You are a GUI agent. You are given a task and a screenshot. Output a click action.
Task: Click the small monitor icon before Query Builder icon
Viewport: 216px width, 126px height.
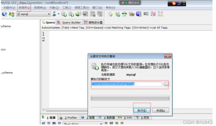(x=146, y=14)
